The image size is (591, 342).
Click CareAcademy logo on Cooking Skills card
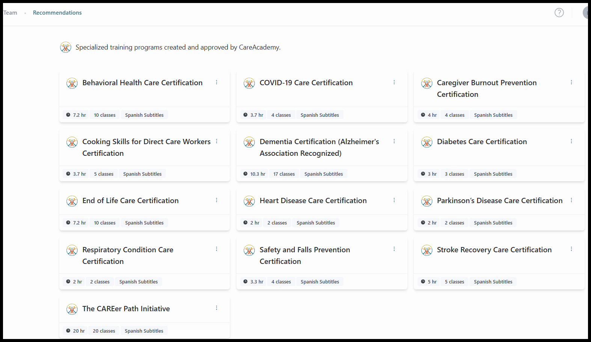point(72,142)
